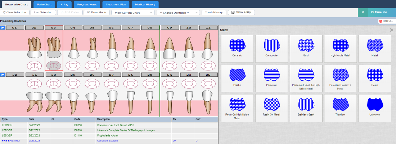
Task: Click the Delete button
Action: [x=387, y=21]
